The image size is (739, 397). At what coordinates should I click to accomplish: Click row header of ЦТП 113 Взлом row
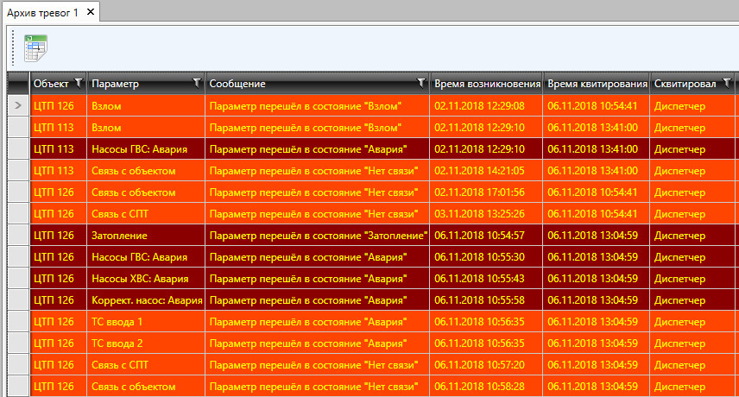18,128
